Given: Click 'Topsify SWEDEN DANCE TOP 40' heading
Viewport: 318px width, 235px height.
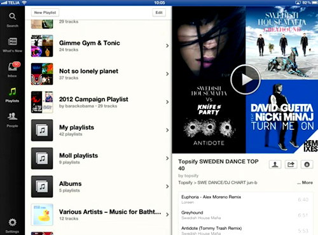Looking at the screenshot, I should [x=218, y=165].
